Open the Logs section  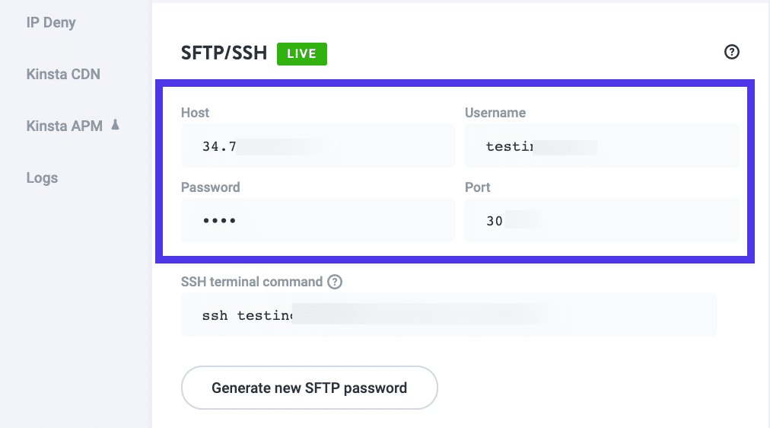(x=42, y=177)
